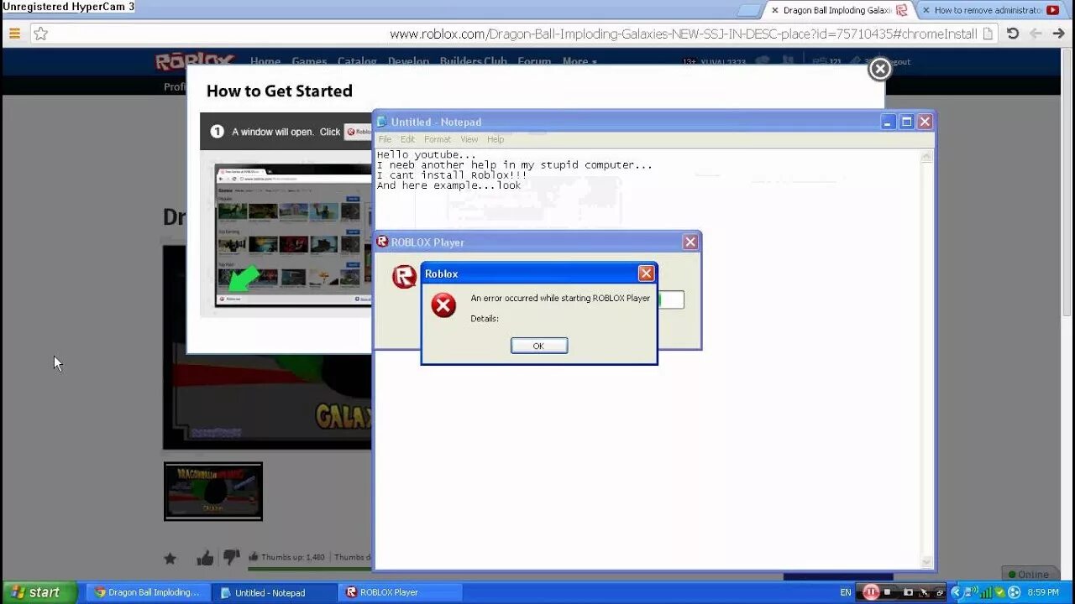
Task: Close the Roblox error dialog
Action: click(646, 273)
